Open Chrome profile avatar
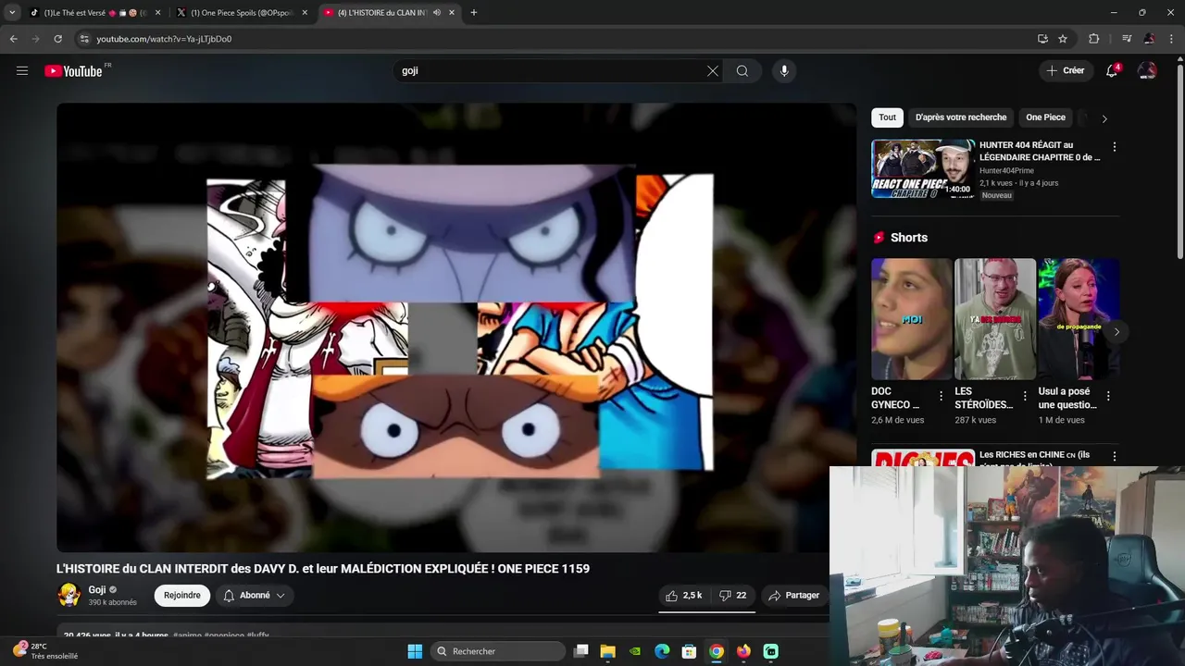Screen dimensions: 1185x666 [1149, 39]
